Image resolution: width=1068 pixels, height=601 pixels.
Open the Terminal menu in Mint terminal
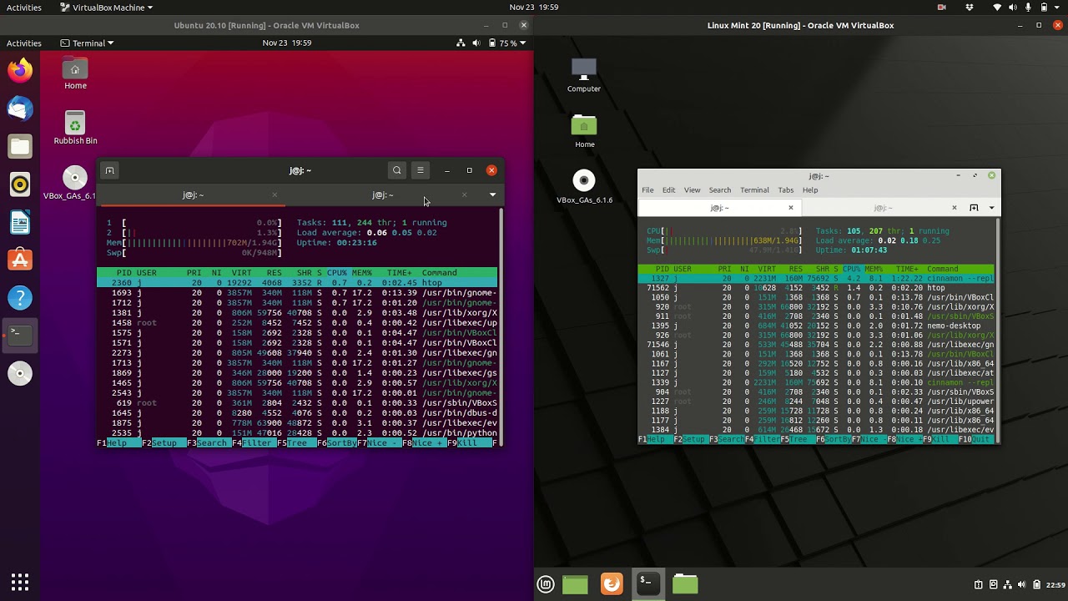(x=754, y=190)
